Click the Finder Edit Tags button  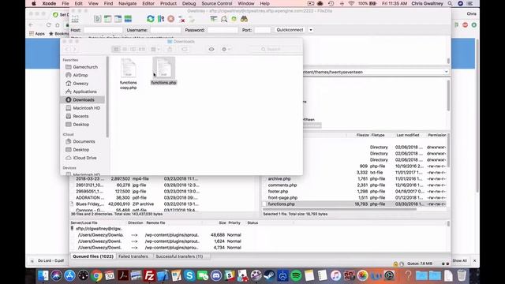click(x=185, y=49)
